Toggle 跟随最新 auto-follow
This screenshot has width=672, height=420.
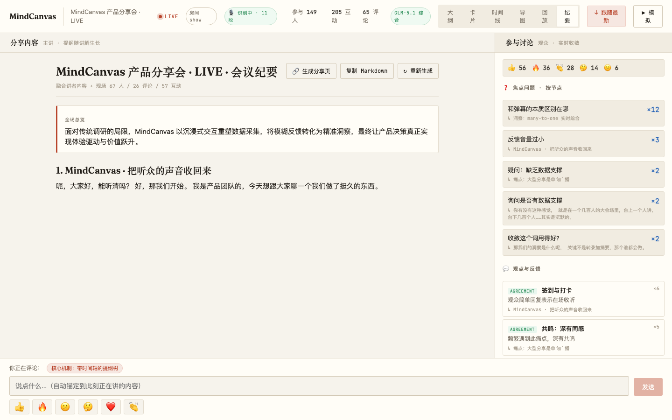[x=606, y=16]
